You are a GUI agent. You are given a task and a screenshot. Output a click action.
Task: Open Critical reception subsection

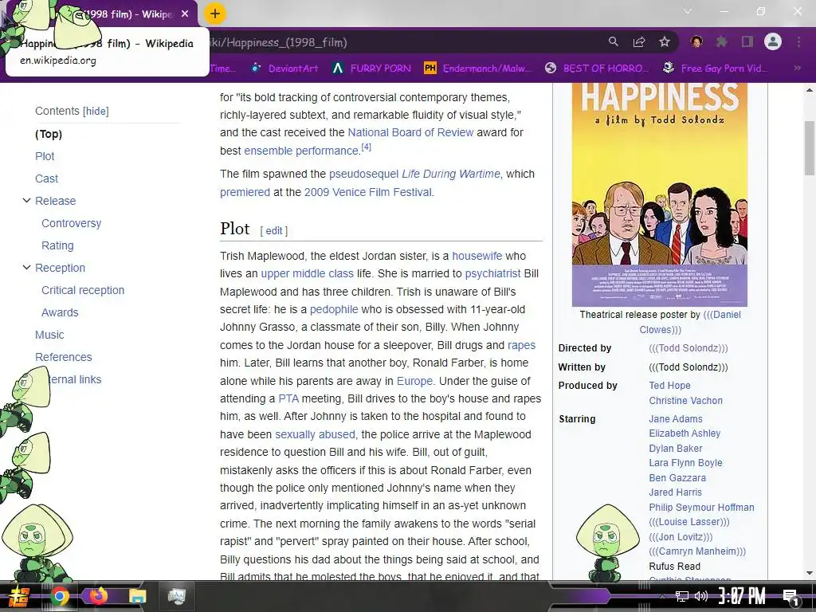(x=83, y=290)
